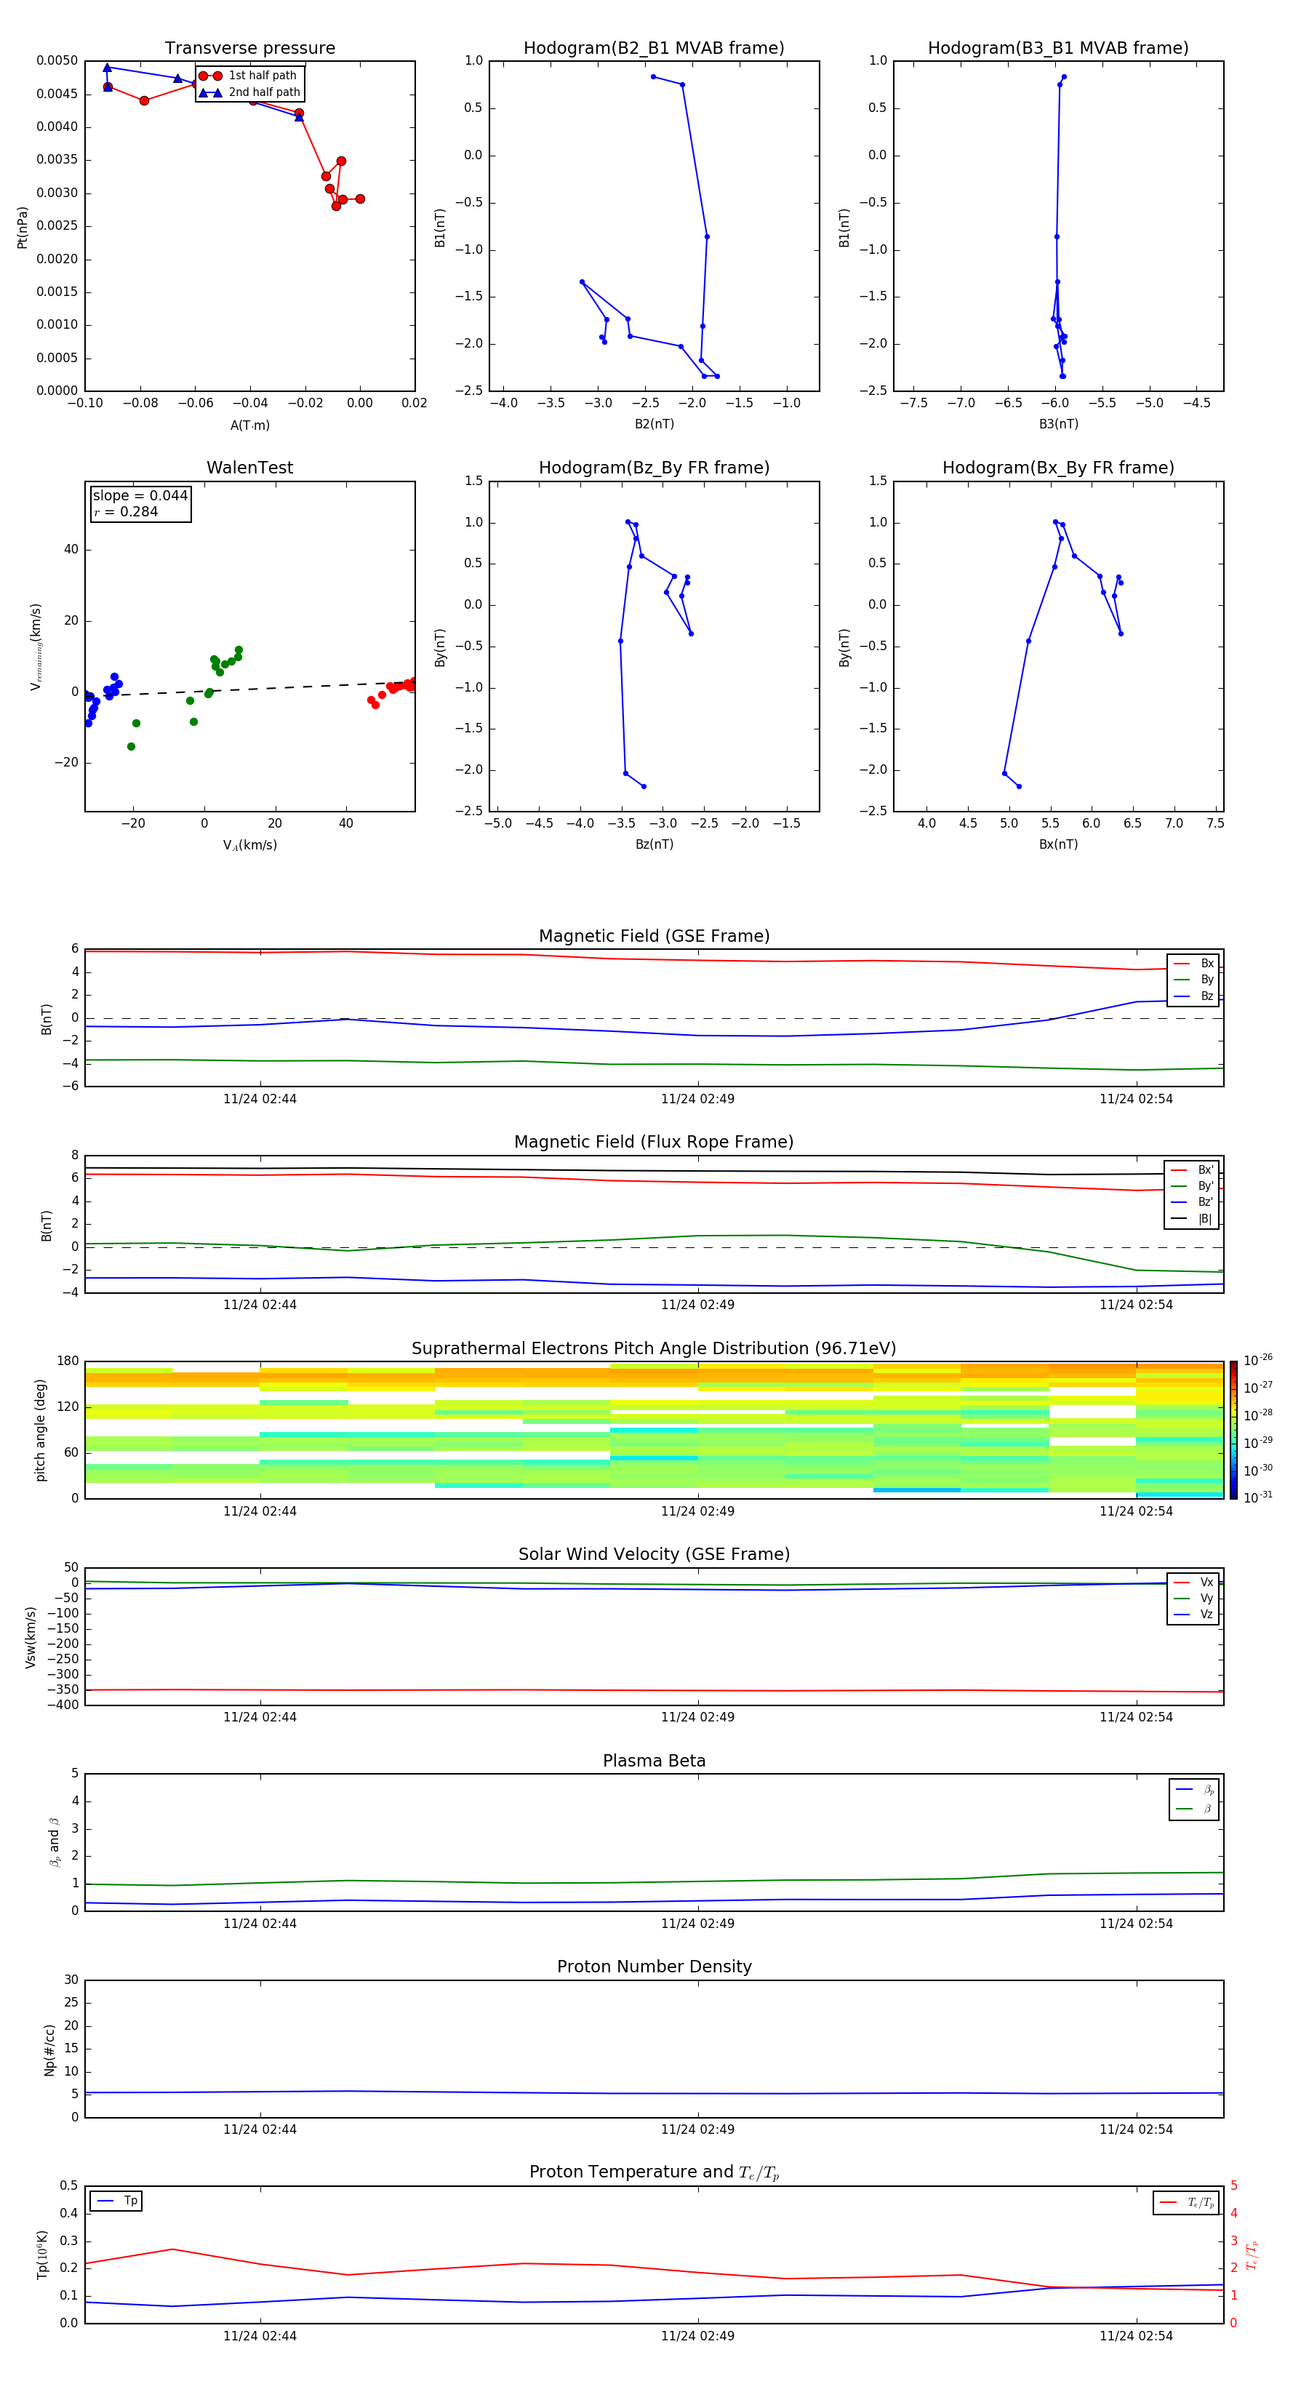Click Vz in the solar wind legend

click(x=1194, y=1615)
